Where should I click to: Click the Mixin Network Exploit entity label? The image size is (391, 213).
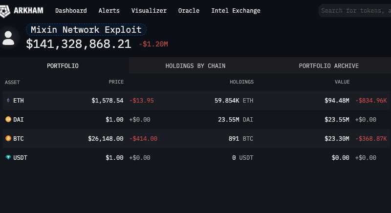86,30
